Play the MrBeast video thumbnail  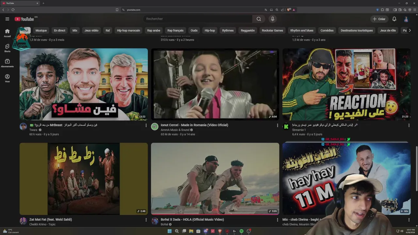pos(84,85)
